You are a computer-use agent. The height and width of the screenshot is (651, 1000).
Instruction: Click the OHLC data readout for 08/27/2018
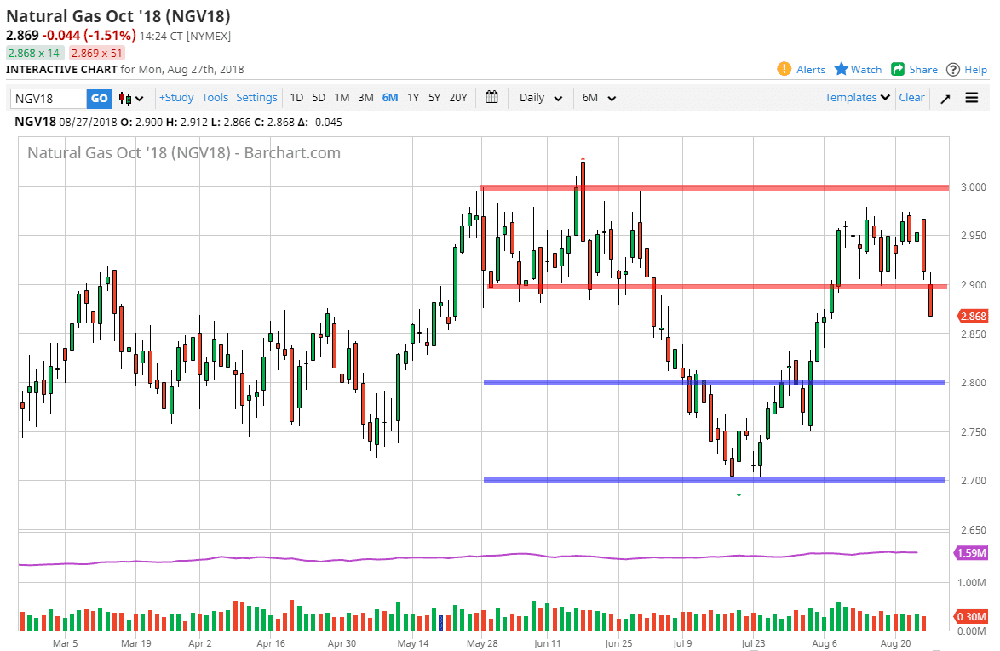[x=179, y=122]
